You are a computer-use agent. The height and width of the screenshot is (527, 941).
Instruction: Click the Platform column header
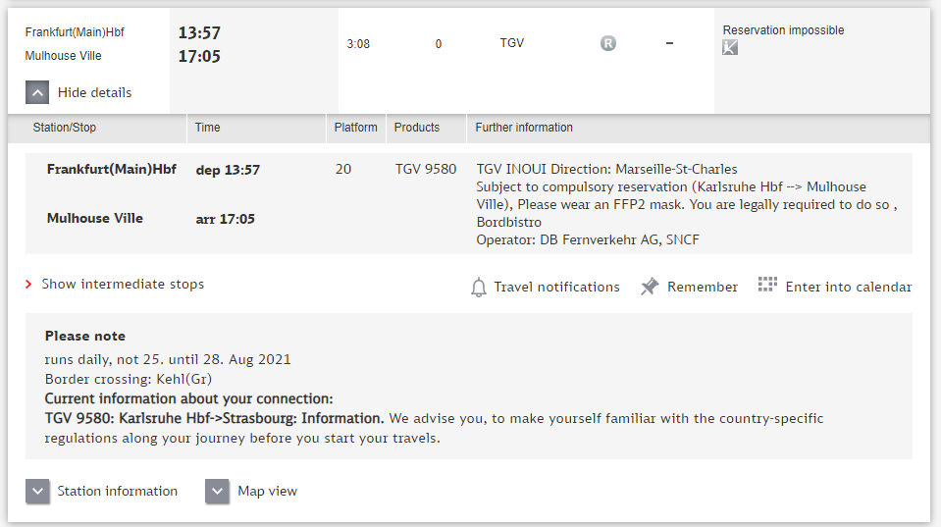point(356,128)
